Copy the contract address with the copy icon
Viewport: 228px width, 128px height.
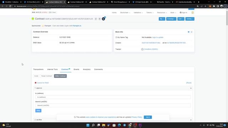point(96,19)
